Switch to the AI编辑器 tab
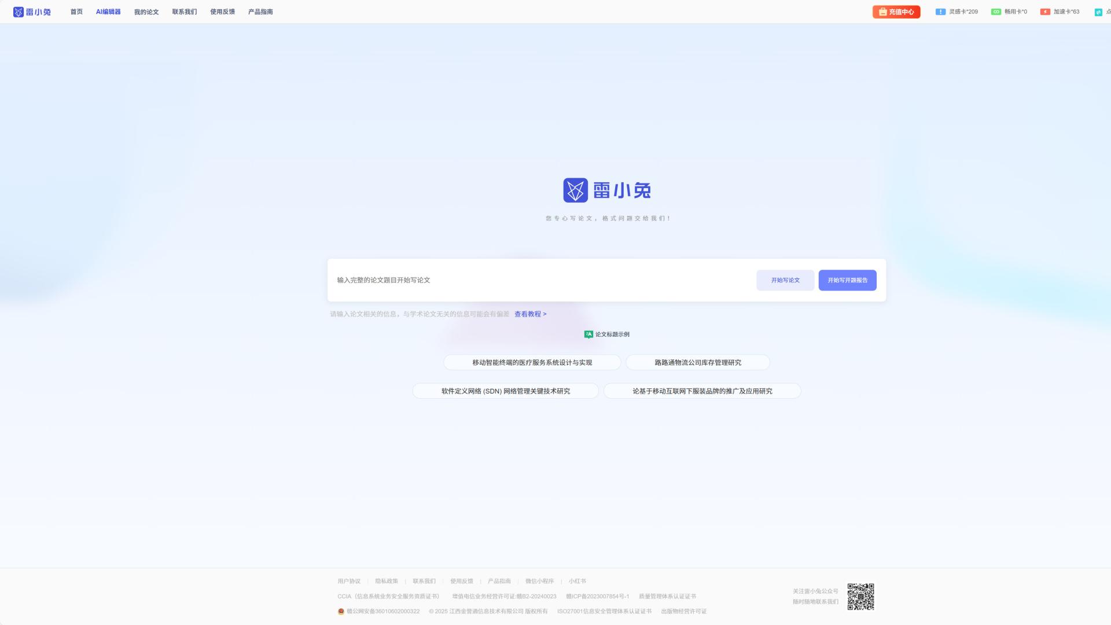 [x=108, y=12]
